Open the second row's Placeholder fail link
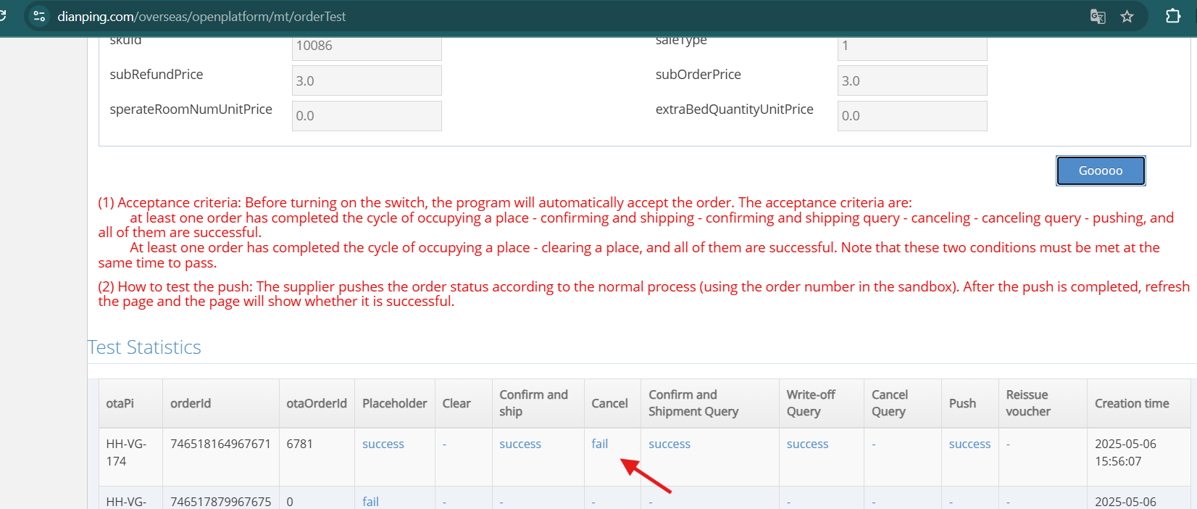The width and height of the screenshot is (1197, 509). [x=370, y=501]
